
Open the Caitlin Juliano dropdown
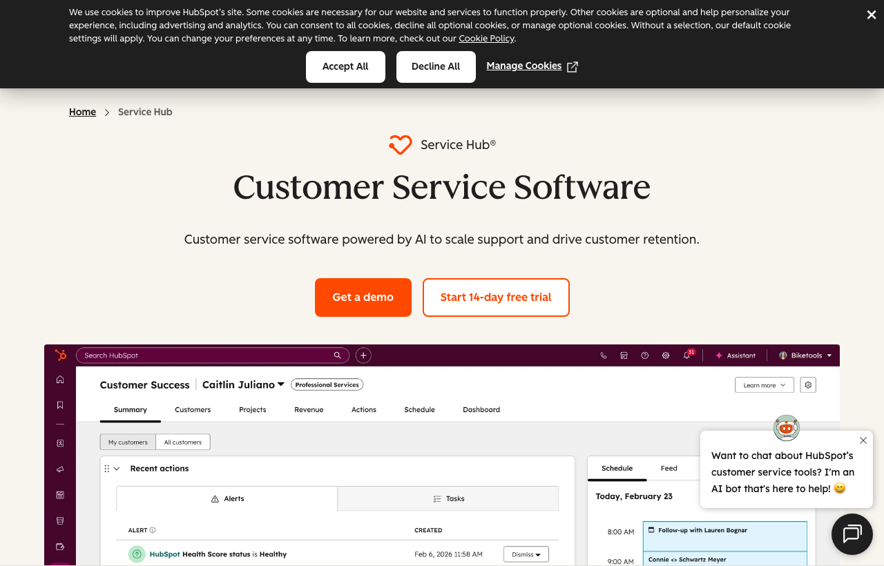pyautogui.click(x=244, y=385)
